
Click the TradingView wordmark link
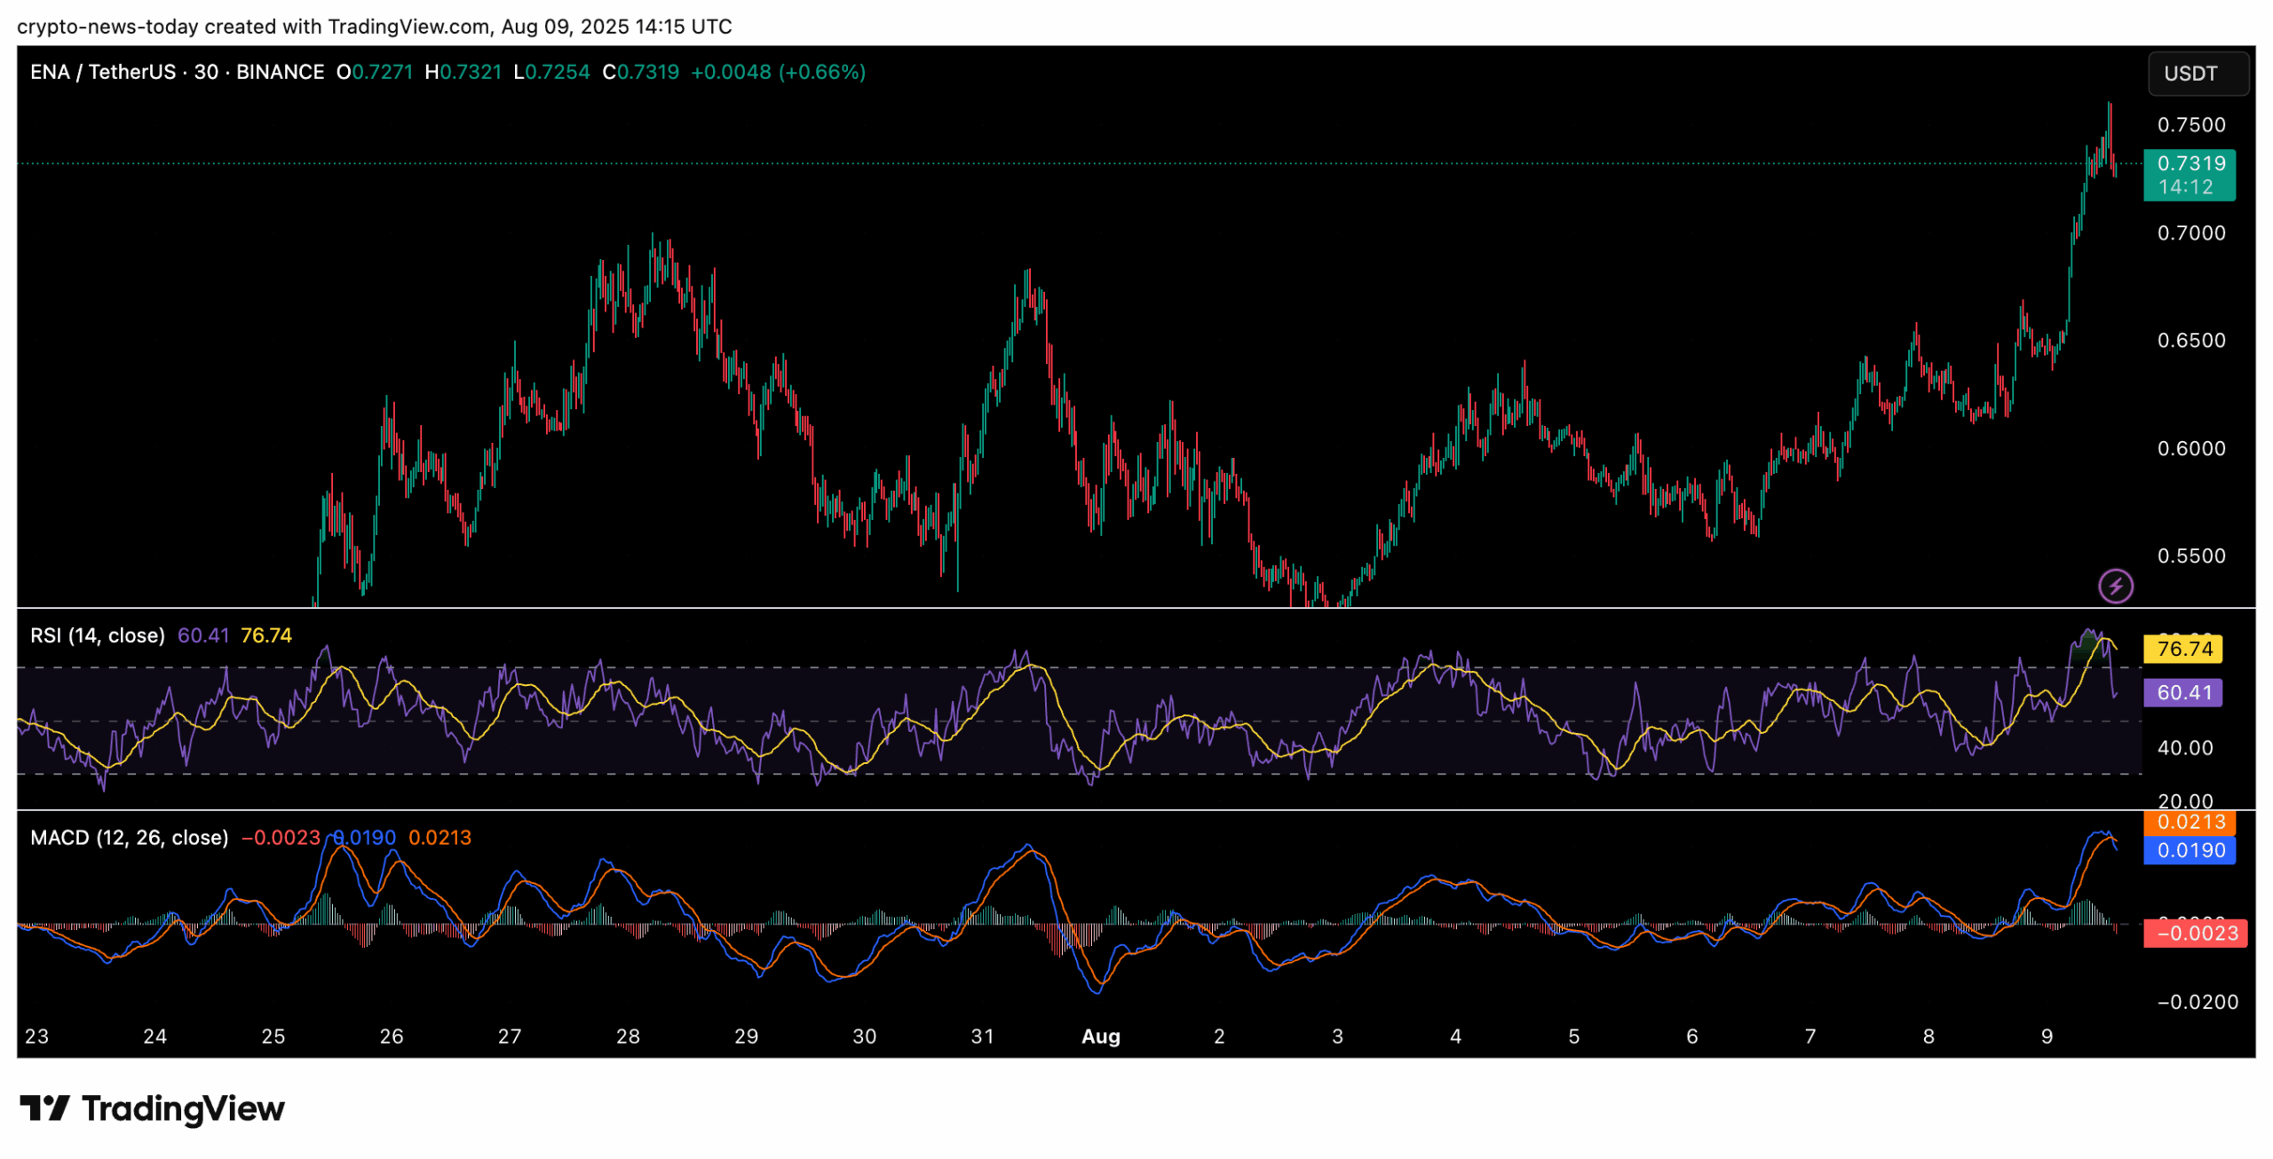(x=182, y=1108)
